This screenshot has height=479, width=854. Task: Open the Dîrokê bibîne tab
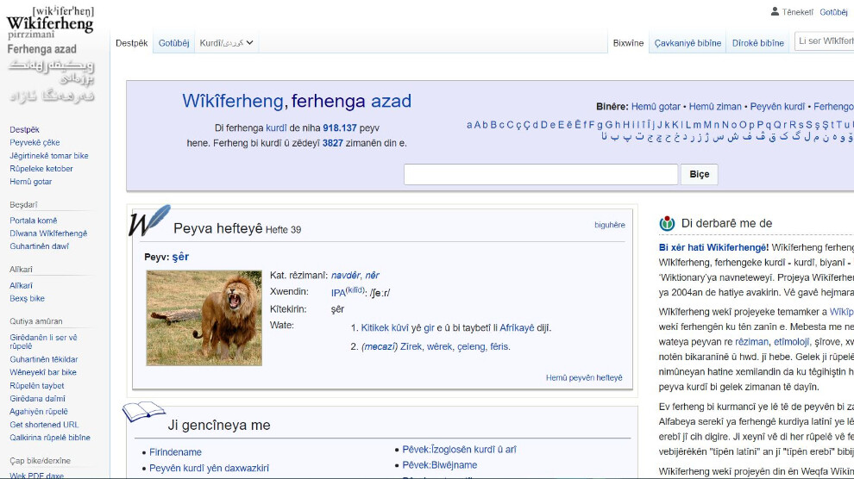click(x=757, y=43)
